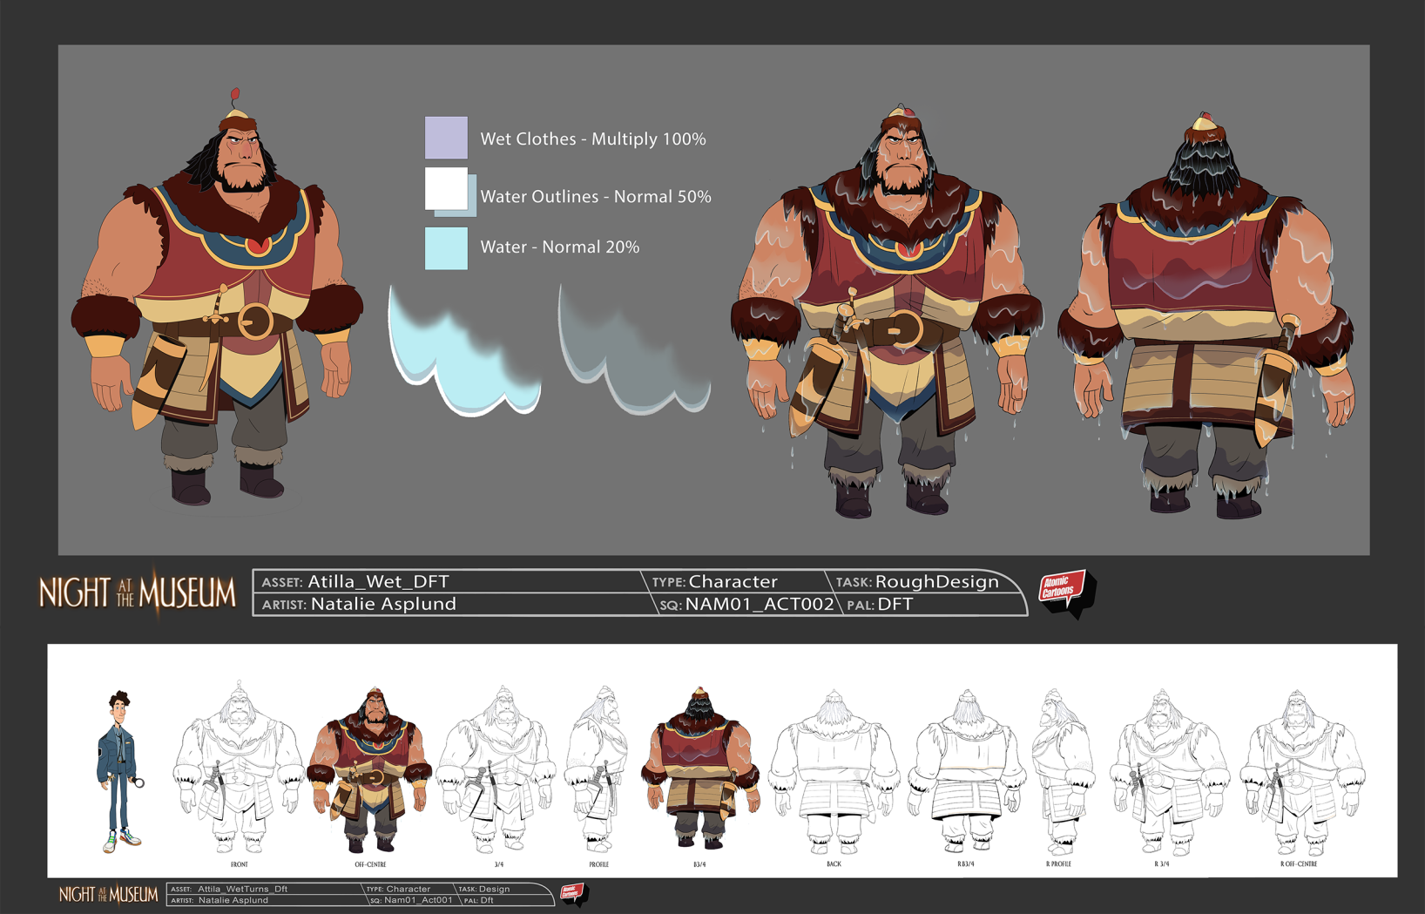This screenshot has width=1425, height=914.
Task: Click the 'RoughDesign' task value
Action: (937, 581)
